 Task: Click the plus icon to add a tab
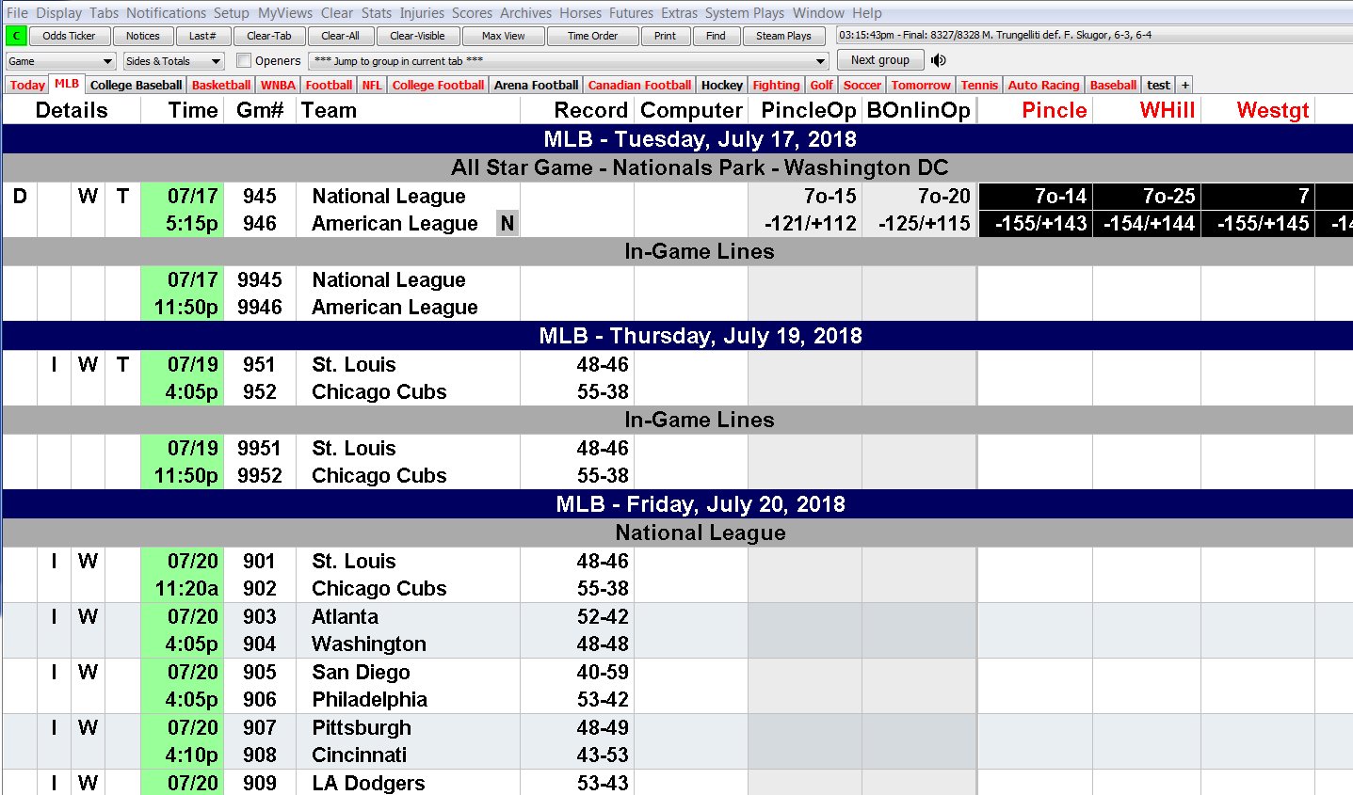click(x=1184, y=85)
